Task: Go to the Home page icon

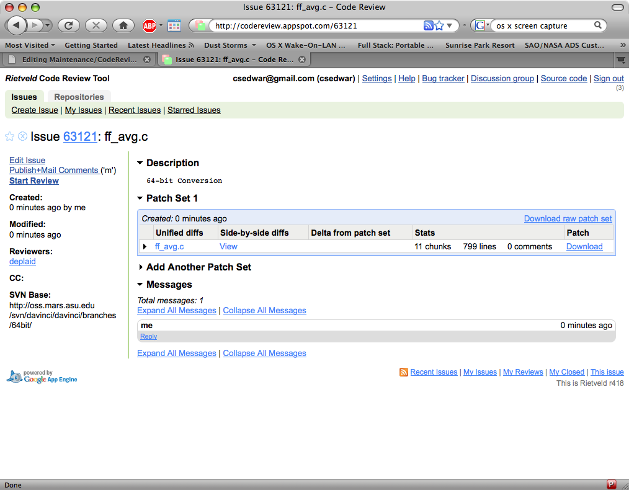Action: [x=123, y=25]
